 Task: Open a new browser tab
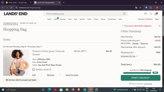(x=64, y=3)
